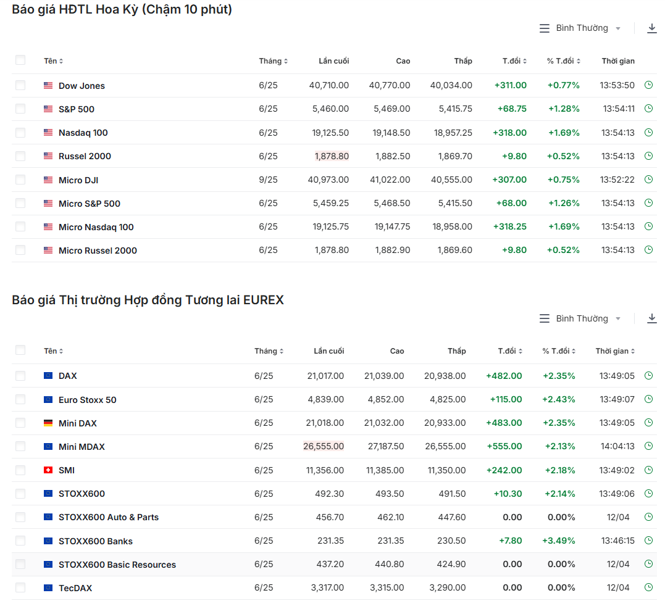Image resolution: width=665 pixels, height=606 pixels.
Task: Check the DAX row checkbox
Action: coord(20,375)
